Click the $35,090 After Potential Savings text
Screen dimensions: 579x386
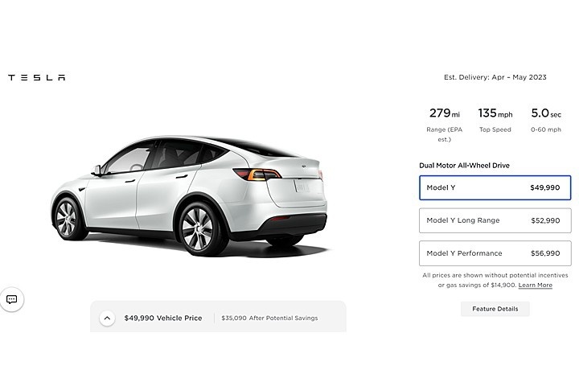[x=269, y=318]
